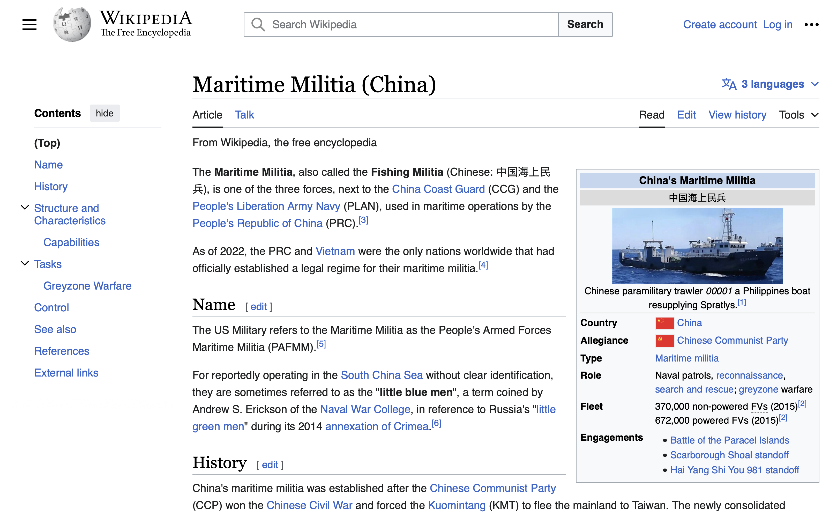Switch to the Talk tab
Screen dimensions: 837x516
[x=244, y=115]
